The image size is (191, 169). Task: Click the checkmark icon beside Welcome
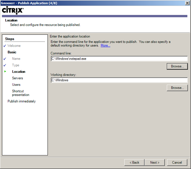5,46
